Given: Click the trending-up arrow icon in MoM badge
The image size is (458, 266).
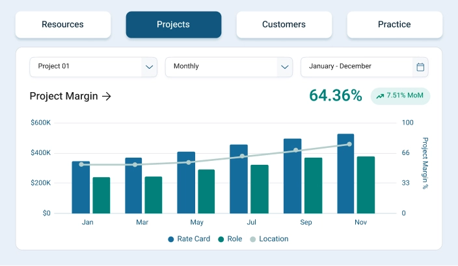Looking at the screenshot, I should click(x=380, y=96).
